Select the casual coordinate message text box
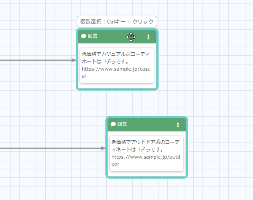Image resolution: width=253 pixels, height=200 pixels. click(117, 65)
